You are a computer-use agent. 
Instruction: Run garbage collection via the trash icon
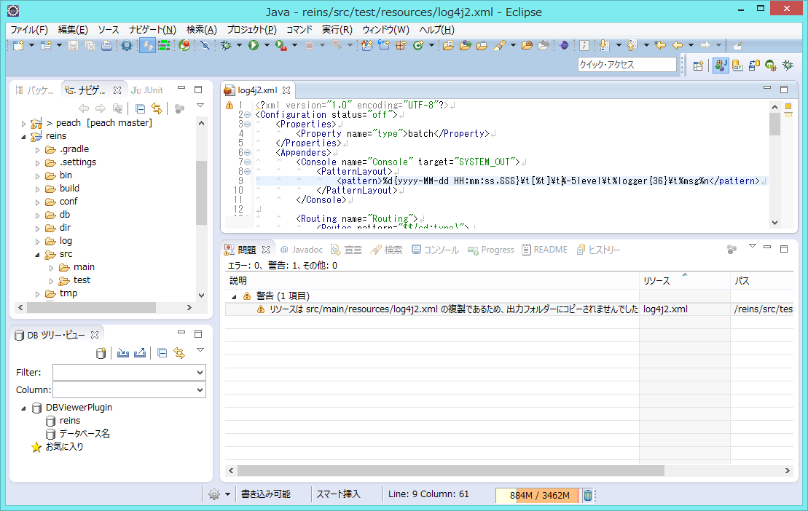click(x=588, y=496)
